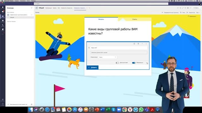Image resolution: width=202 pixels, height=113 pixels.
Task: Open Files in the Teams sidebar
Action: tap(3, 30)
